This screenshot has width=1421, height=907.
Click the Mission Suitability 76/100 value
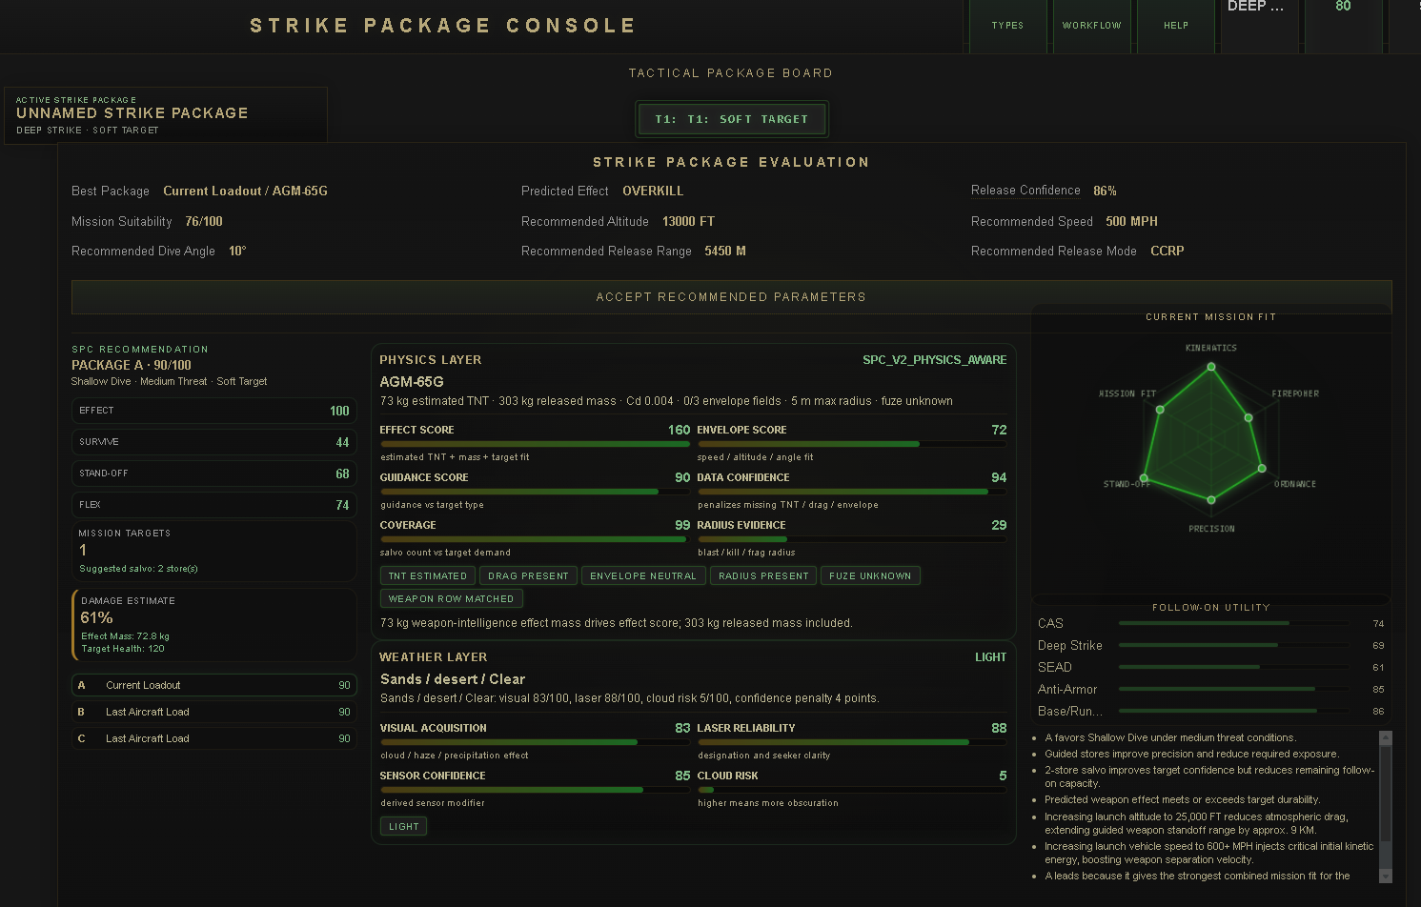click(204, 222)
